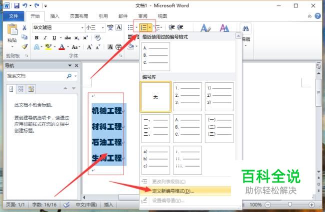The image size is (325, 212).
Task: Open the multilevel list menu
Action: pyautogui.click(x=157, y=27)
